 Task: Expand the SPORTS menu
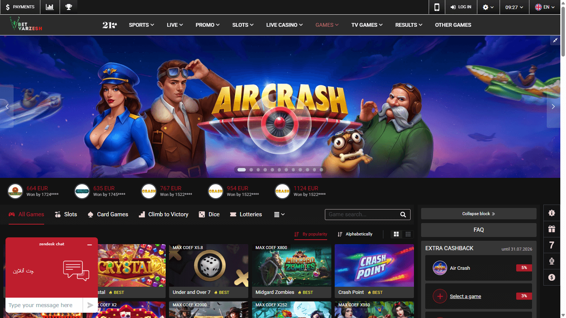[x=141, y=25]
